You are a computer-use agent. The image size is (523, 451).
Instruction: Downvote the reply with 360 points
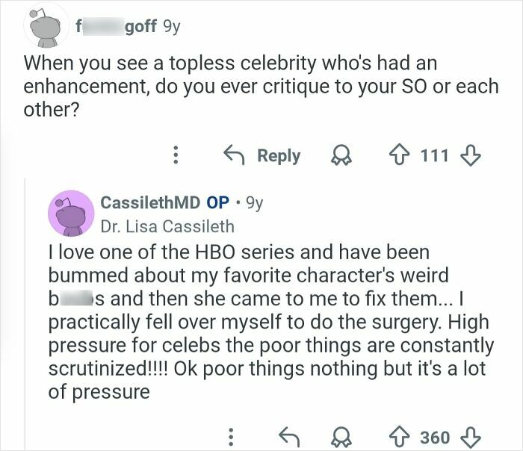click(469, 436)
